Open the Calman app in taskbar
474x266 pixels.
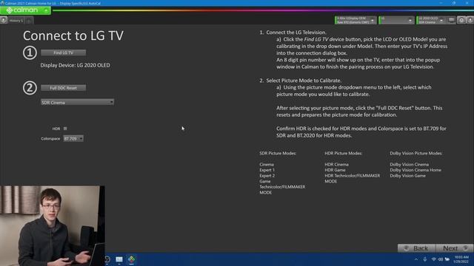[x=132, y=259]
